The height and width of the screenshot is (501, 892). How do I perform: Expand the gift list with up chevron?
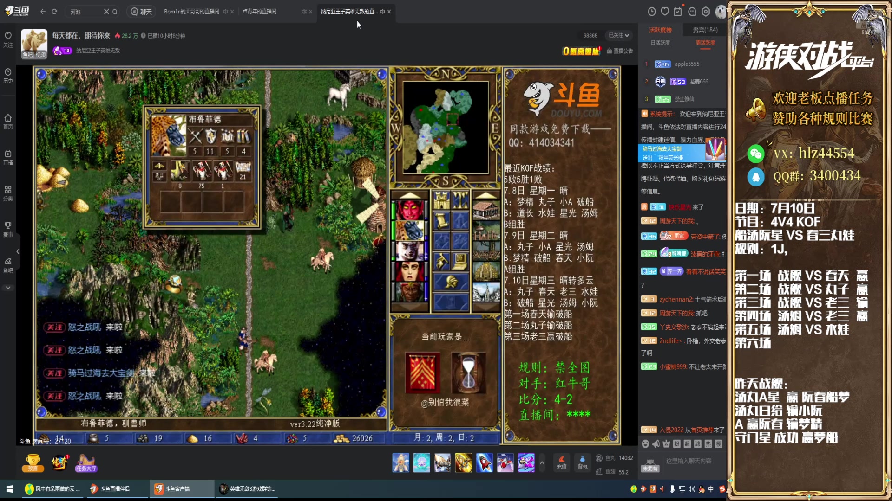point(542,463)
